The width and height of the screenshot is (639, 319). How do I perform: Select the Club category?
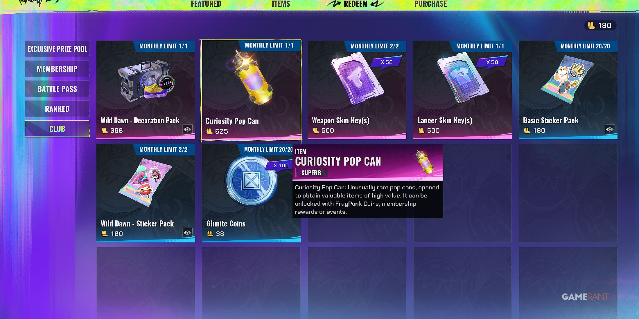[57, 129]
